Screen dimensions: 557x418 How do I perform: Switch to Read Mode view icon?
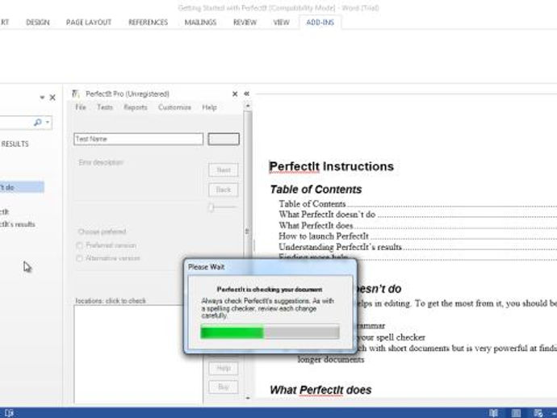493,413
